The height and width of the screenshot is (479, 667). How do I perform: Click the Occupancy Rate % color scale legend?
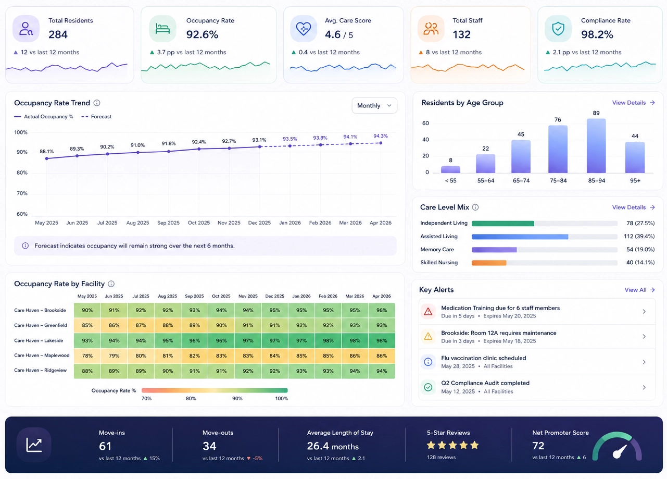[x=215, y=390]
